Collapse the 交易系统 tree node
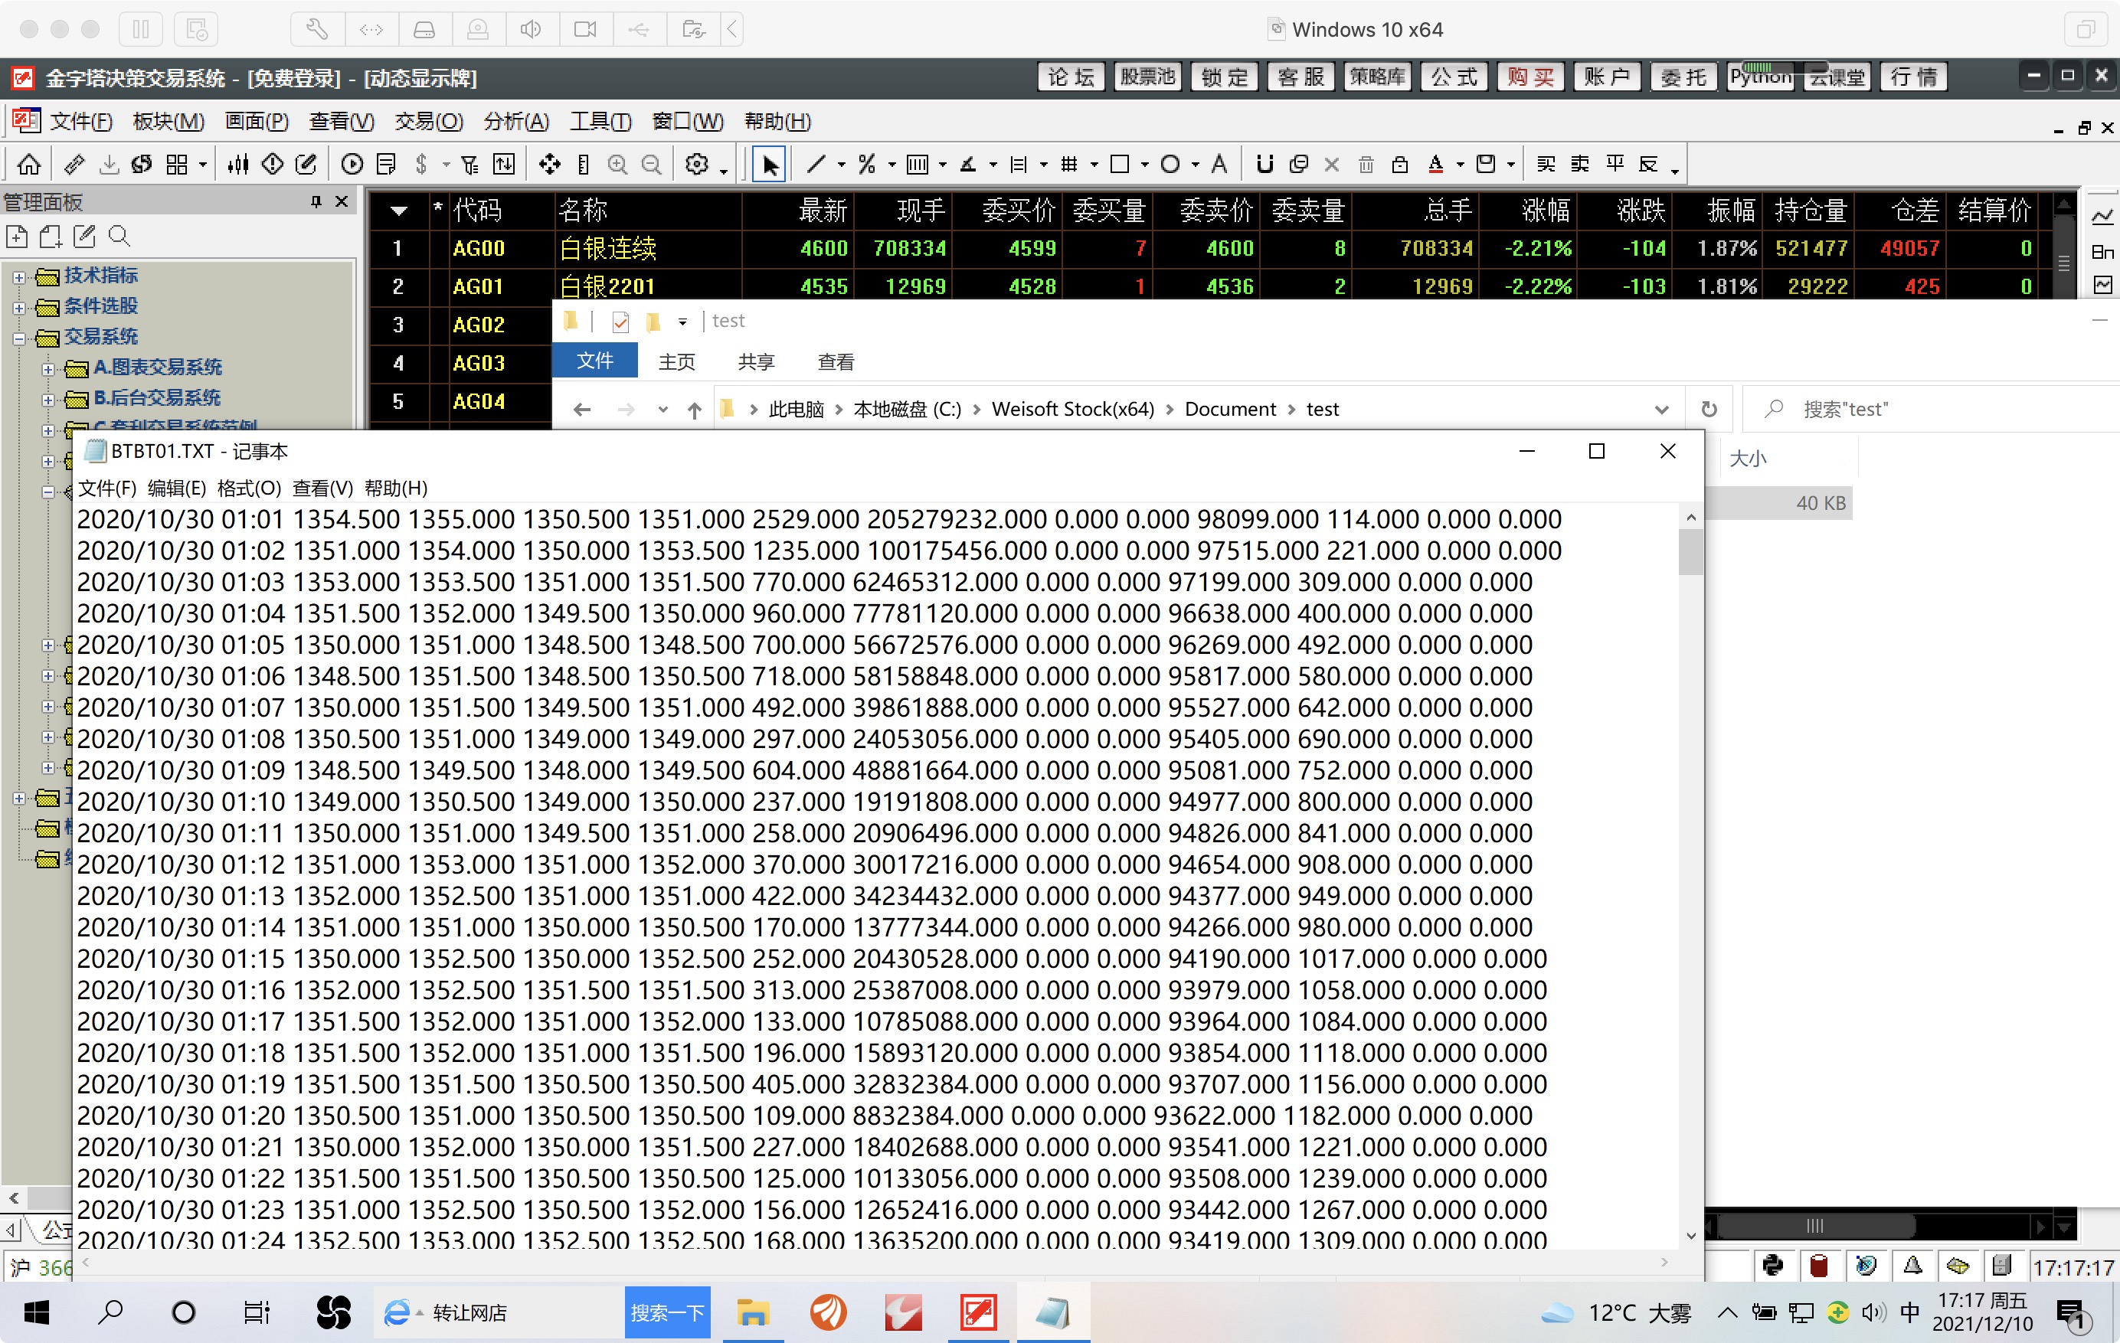The height and width of the screenshot is (1343, 2120). pyautogui.click(x=18, y=338)
